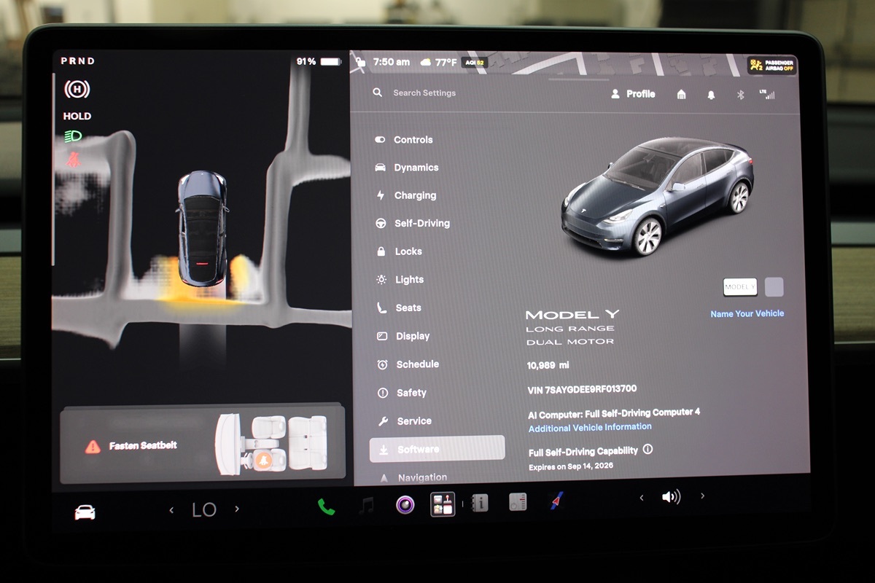Raise the temperature with the right arrow
Screen dimensions: 875x583
point(237,509)
